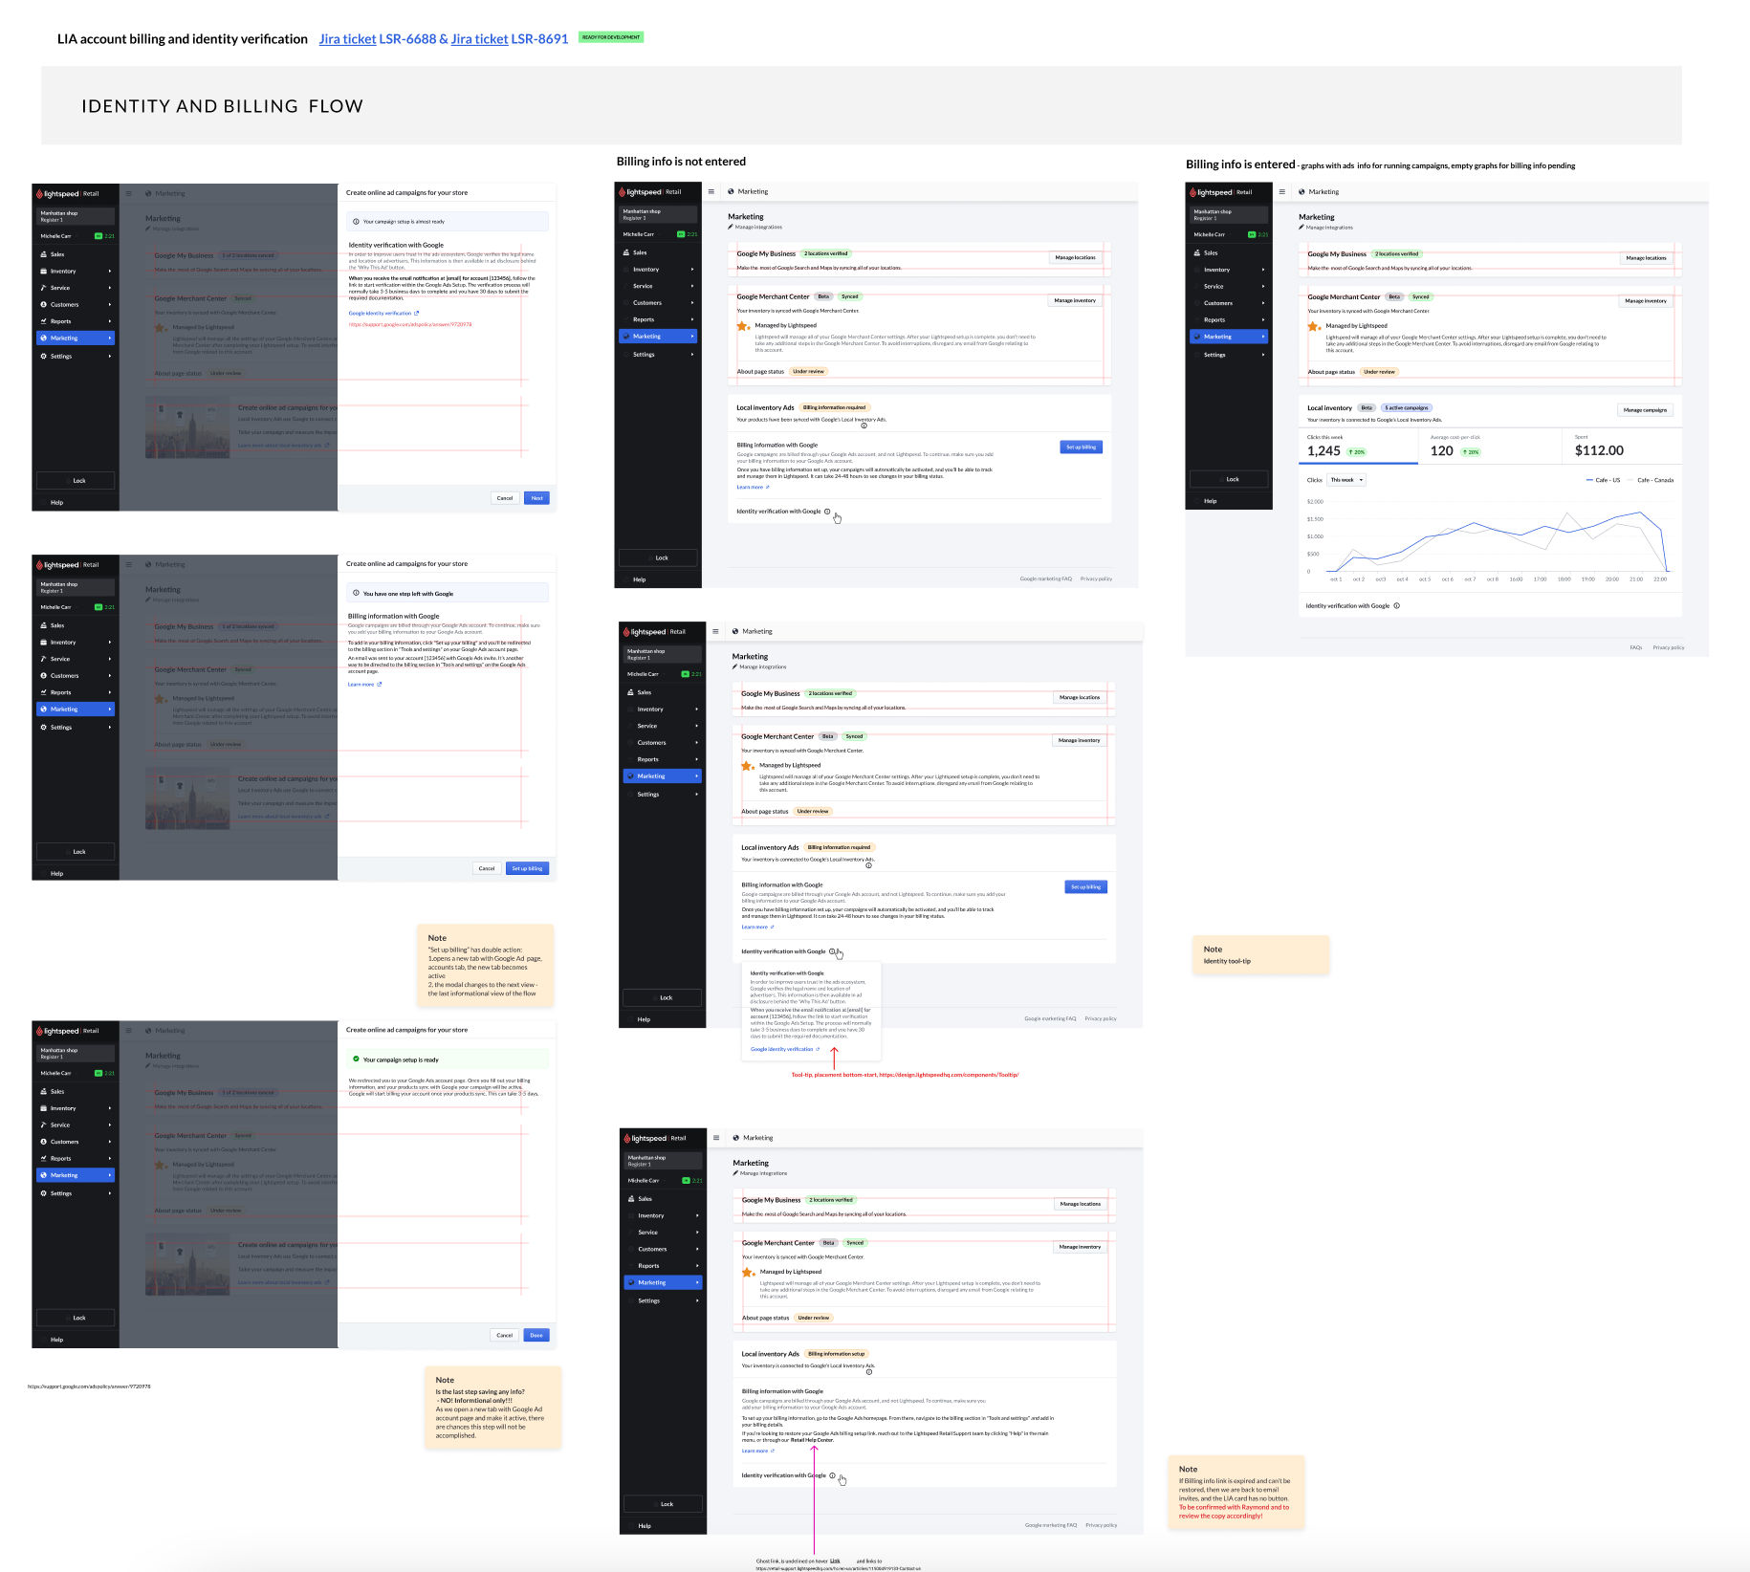Toggle the Cafe - US chart legend
Screen dimensions: 1750x1572
tap(1603, 480)
